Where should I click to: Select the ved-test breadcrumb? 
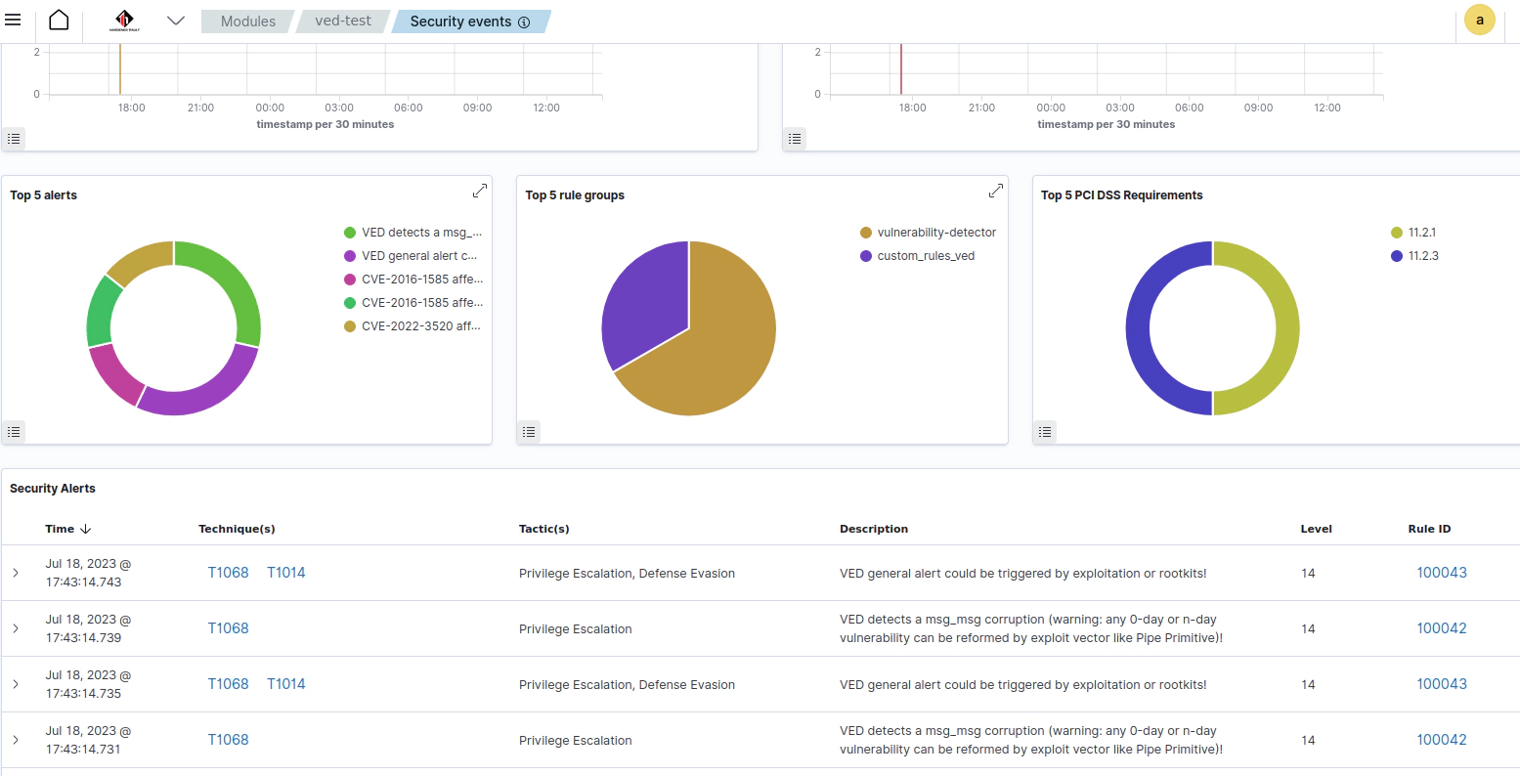(x=343, y=21)
